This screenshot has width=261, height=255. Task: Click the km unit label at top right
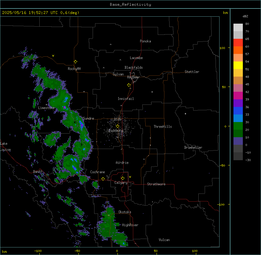pyautogui.click(x=226, y=13)
